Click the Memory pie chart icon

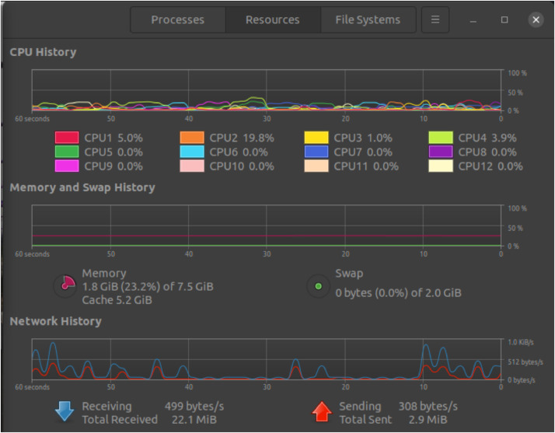65,285
